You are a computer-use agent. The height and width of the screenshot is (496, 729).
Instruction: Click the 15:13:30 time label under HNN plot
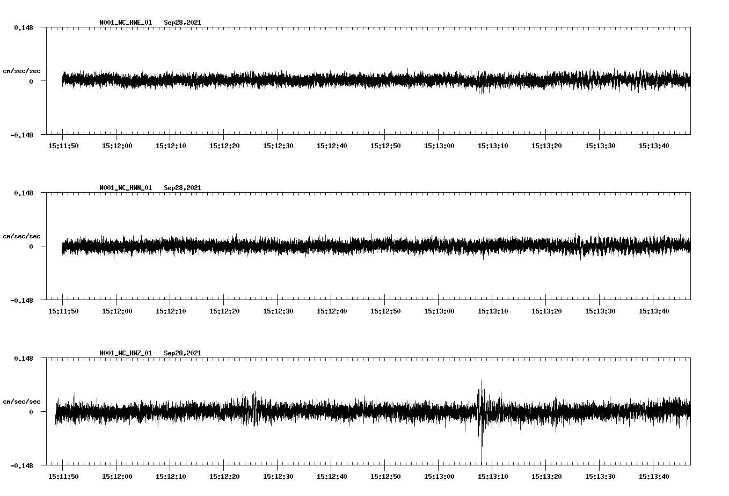(600, 311)
